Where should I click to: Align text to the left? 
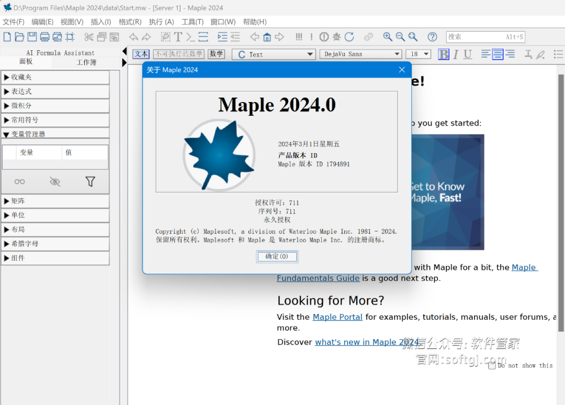485,54
